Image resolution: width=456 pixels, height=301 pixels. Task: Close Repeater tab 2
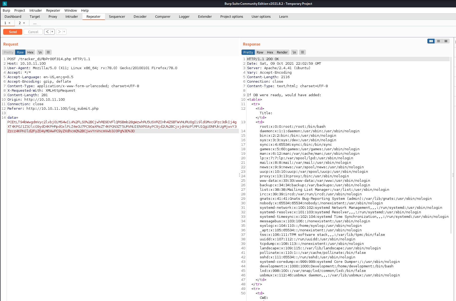pos(24,23)
